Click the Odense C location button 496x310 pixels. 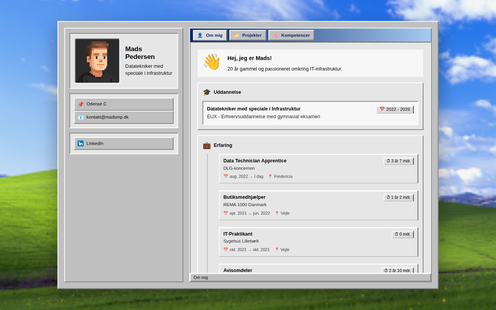[124, 104]
